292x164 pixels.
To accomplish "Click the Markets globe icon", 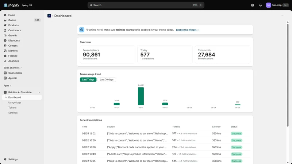I will (5, 51).
